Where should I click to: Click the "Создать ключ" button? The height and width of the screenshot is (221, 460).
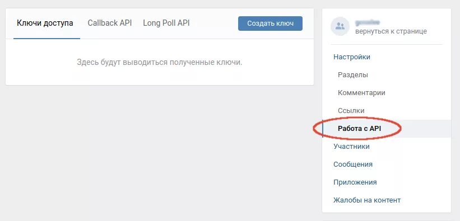coord(270,23)
